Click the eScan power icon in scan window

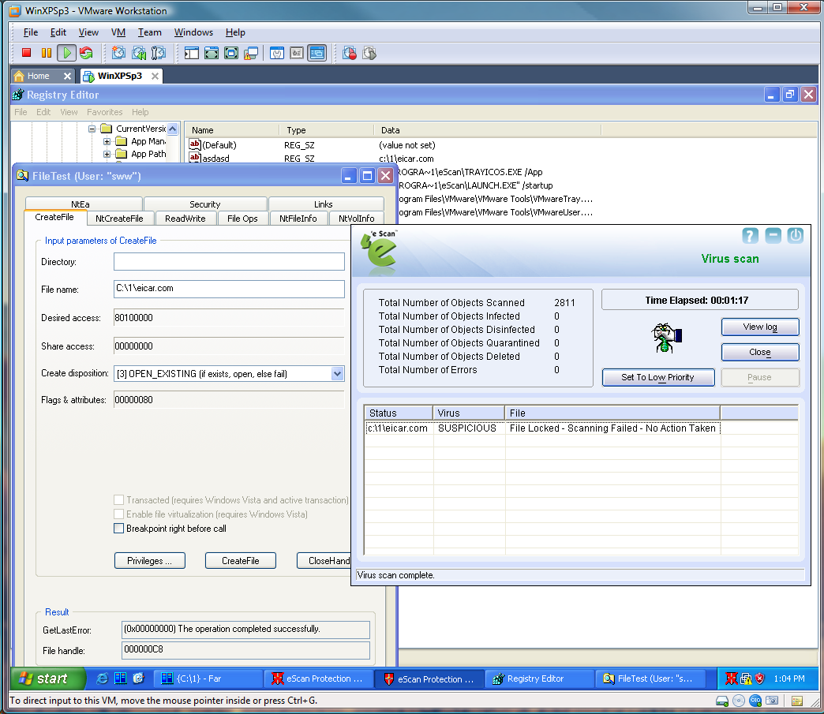click(x=795, y=236)
